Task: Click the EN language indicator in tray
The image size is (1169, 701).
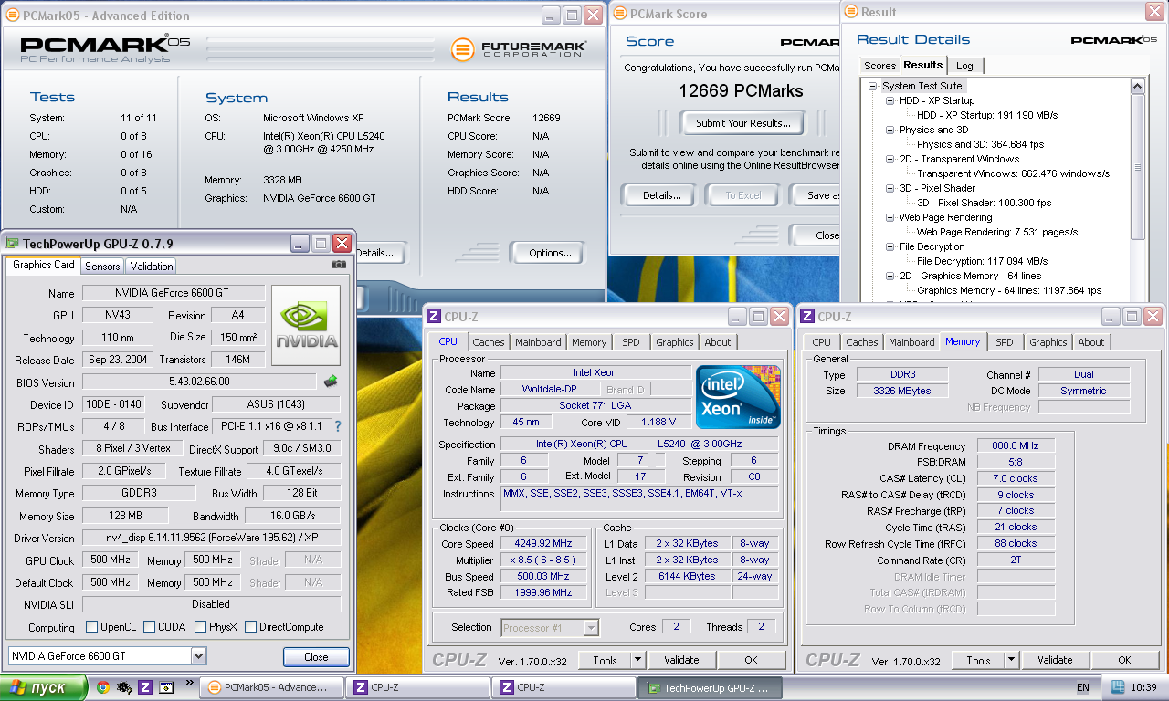Action: point(1083,687)
